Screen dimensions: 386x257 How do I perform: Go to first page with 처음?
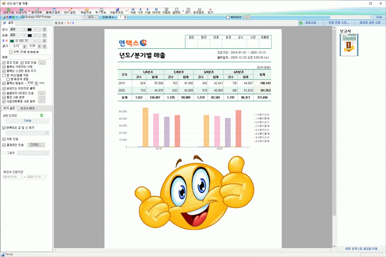pos(133,10)
